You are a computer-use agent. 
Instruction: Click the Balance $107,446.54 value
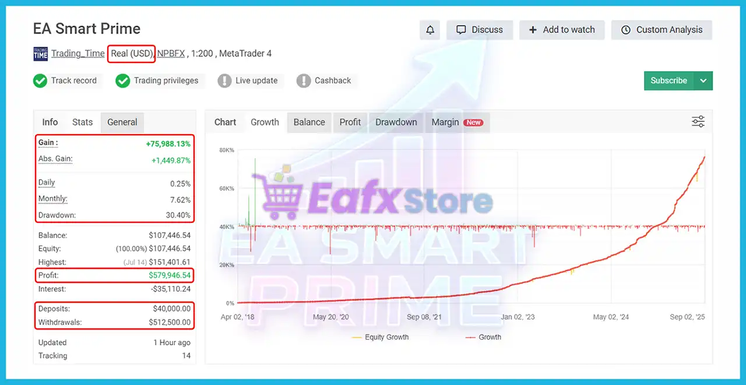click(x=170, y=236)
